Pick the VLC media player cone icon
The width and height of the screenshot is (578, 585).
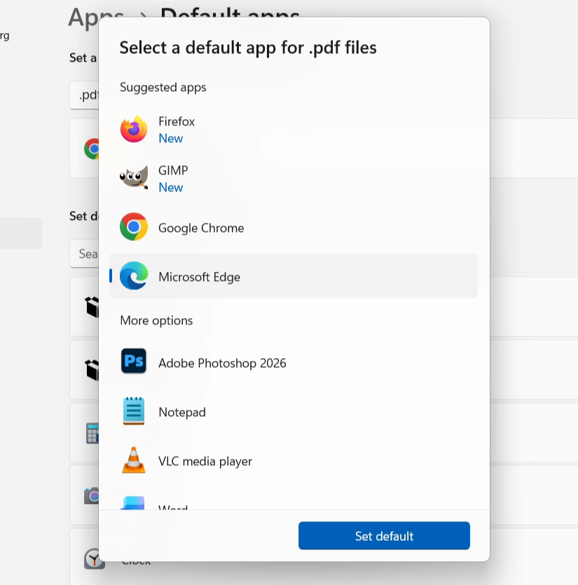pos(134,460)
